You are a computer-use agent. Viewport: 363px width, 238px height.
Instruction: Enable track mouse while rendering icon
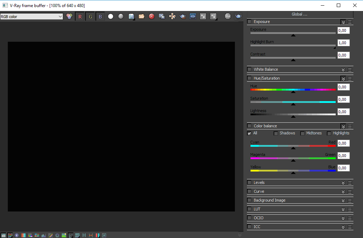172,16
